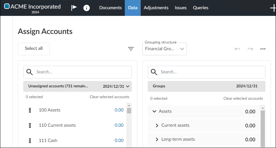
Task: Expand the Current assets group
Action: [x=157, y=125]
